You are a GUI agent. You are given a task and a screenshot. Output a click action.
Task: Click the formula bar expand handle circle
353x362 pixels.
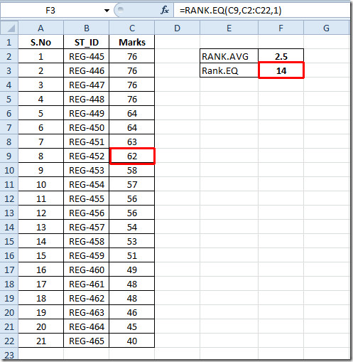121,9
